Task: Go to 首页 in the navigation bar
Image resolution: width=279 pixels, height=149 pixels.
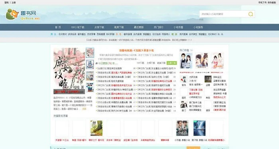Action: 58,27
